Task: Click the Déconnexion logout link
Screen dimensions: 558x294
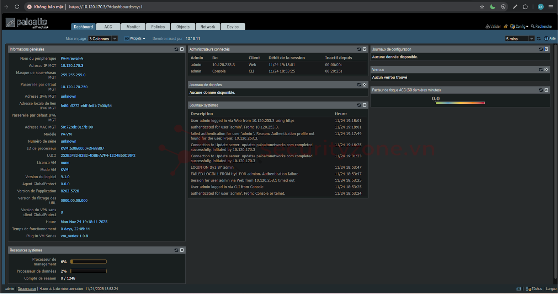Action: pyautogui.click(x=27, y=289)
